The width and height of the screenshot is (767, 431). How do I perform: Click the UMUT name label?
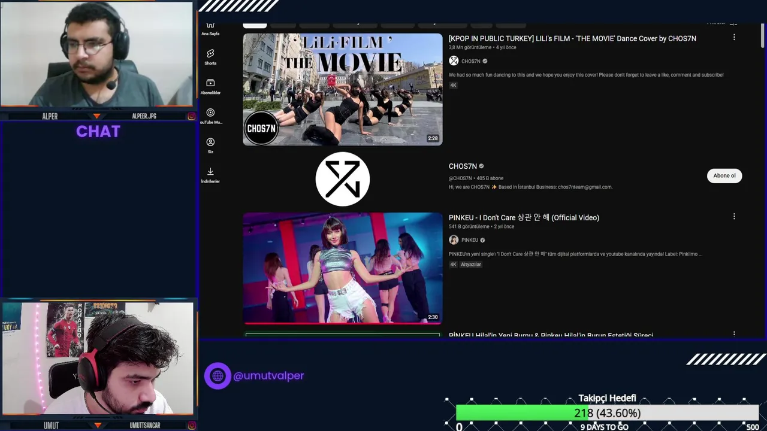click(x=51, y=426)
